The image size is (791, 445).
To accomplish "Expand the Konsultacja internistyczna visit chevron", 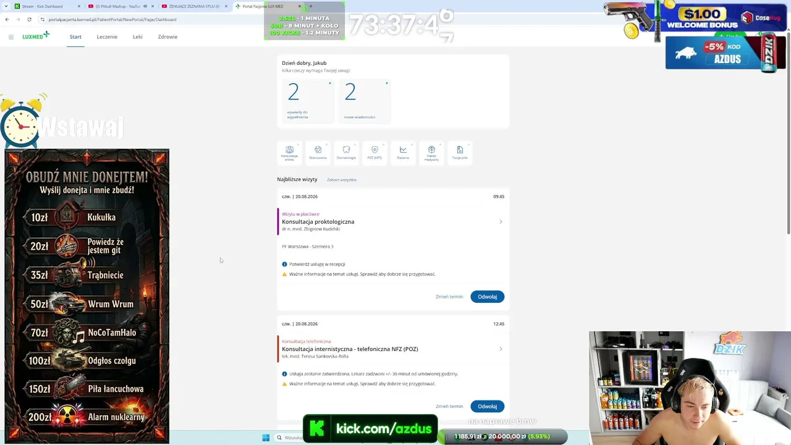I will point(501,349).
